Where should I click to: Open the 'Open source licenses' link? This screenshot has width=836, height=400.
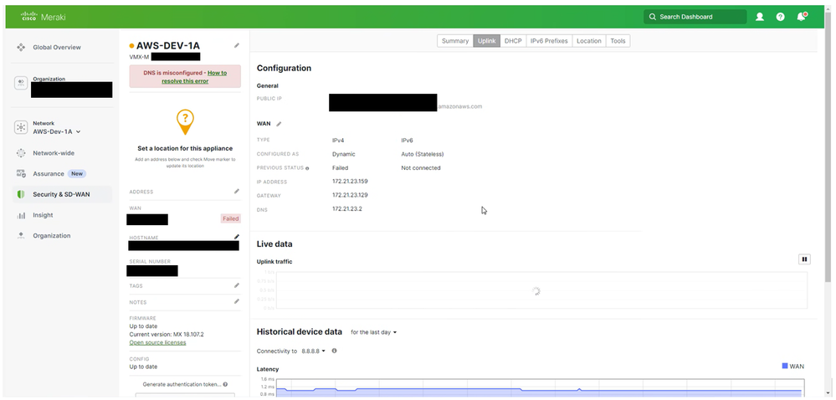click(x=158, y=342)
